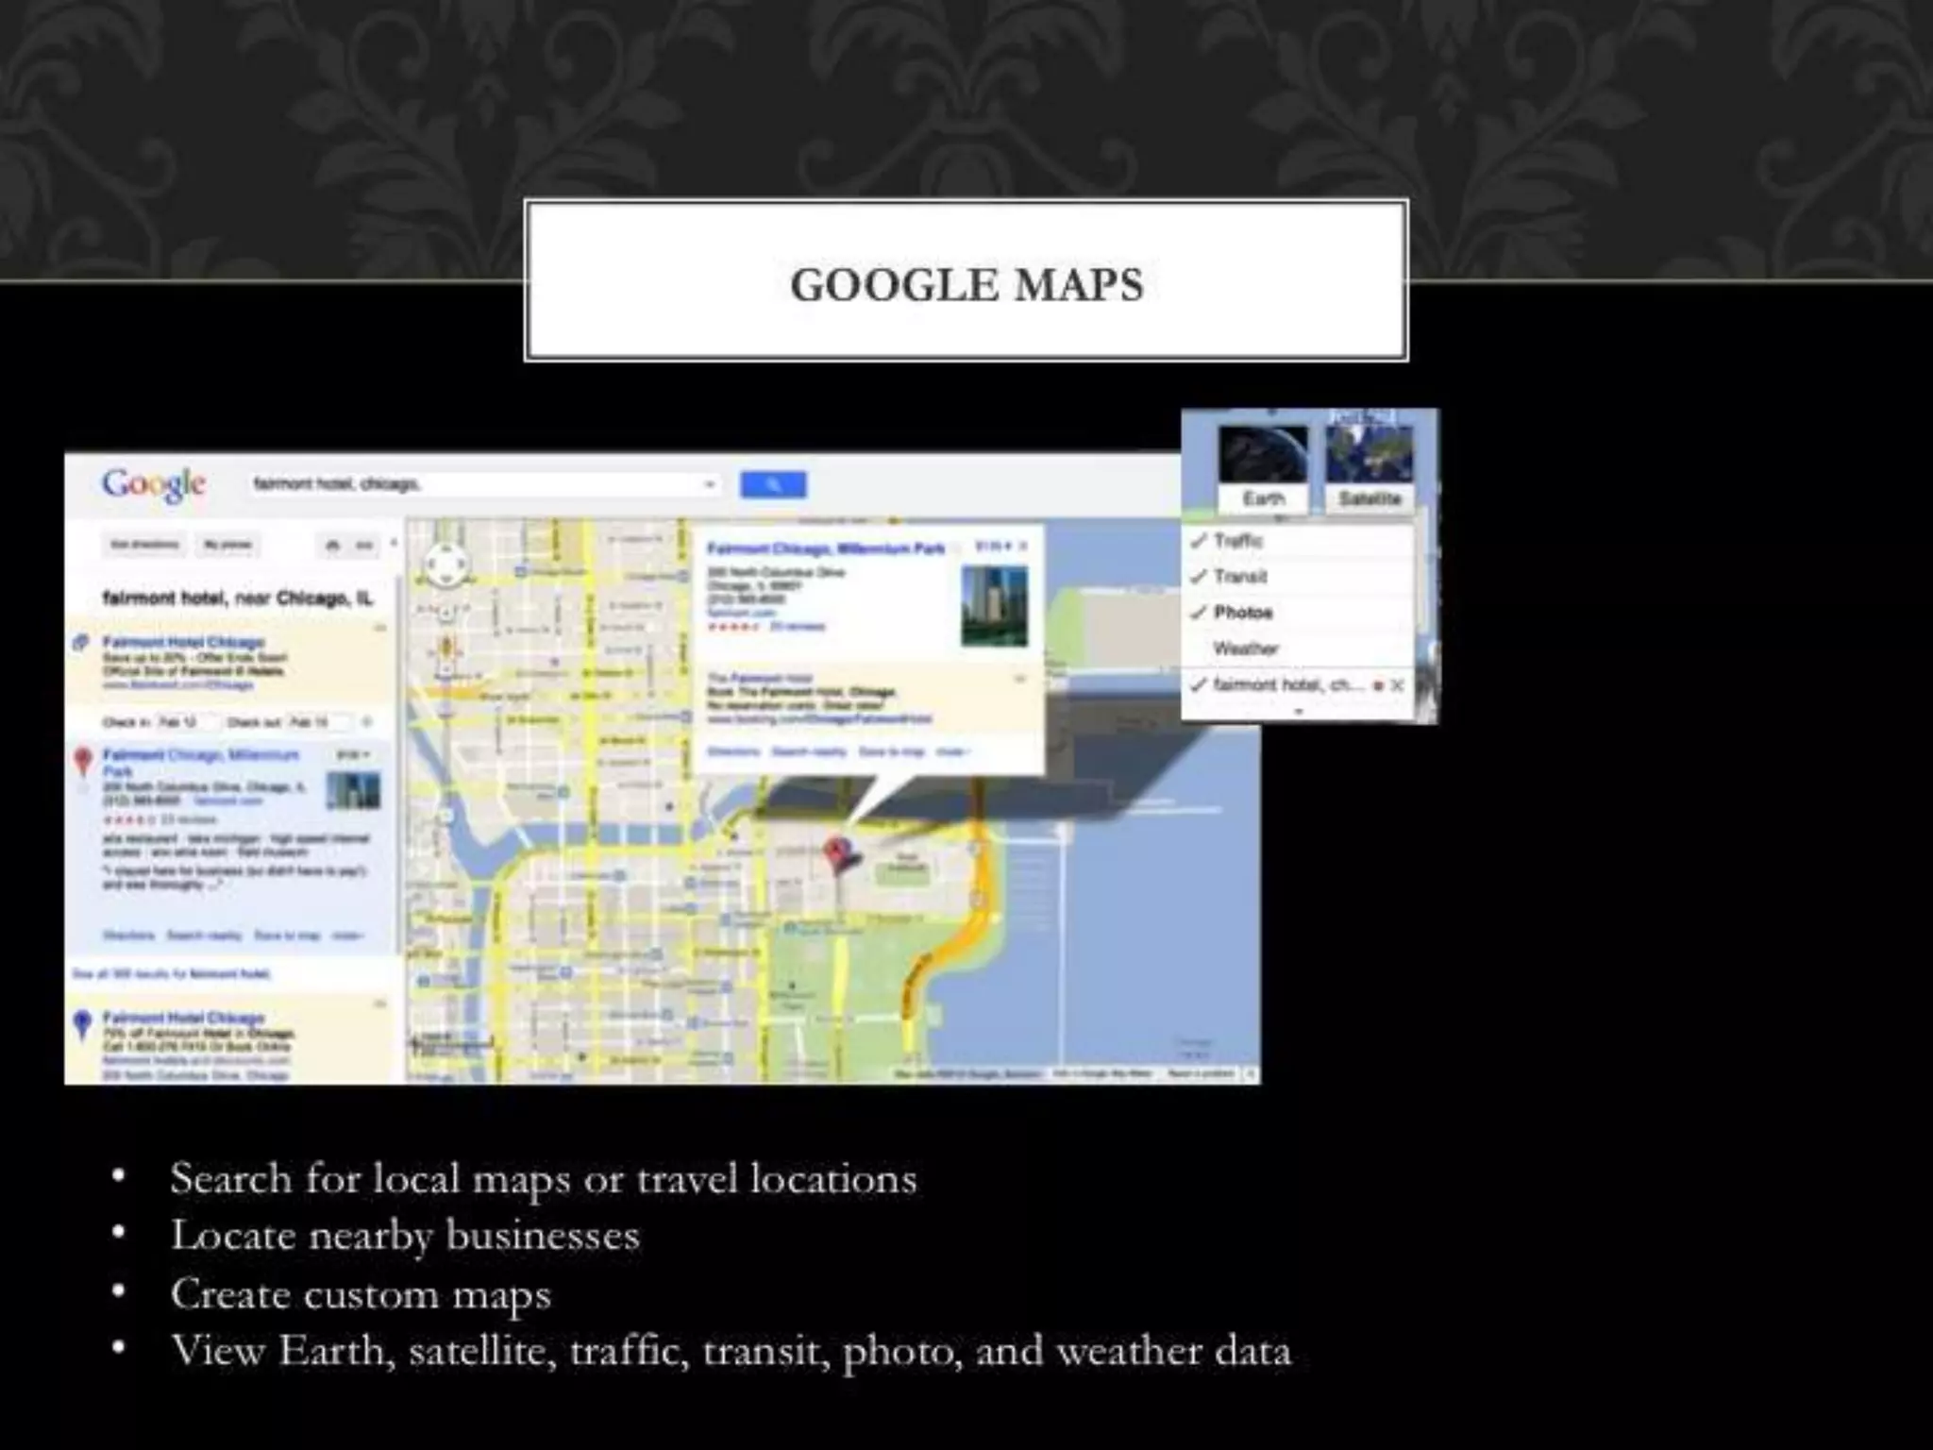The image size is (1933, 1450).
Task: Open the search box suggestions dropdown arrow
Action: pyautogui.click(x=709, y=484)
